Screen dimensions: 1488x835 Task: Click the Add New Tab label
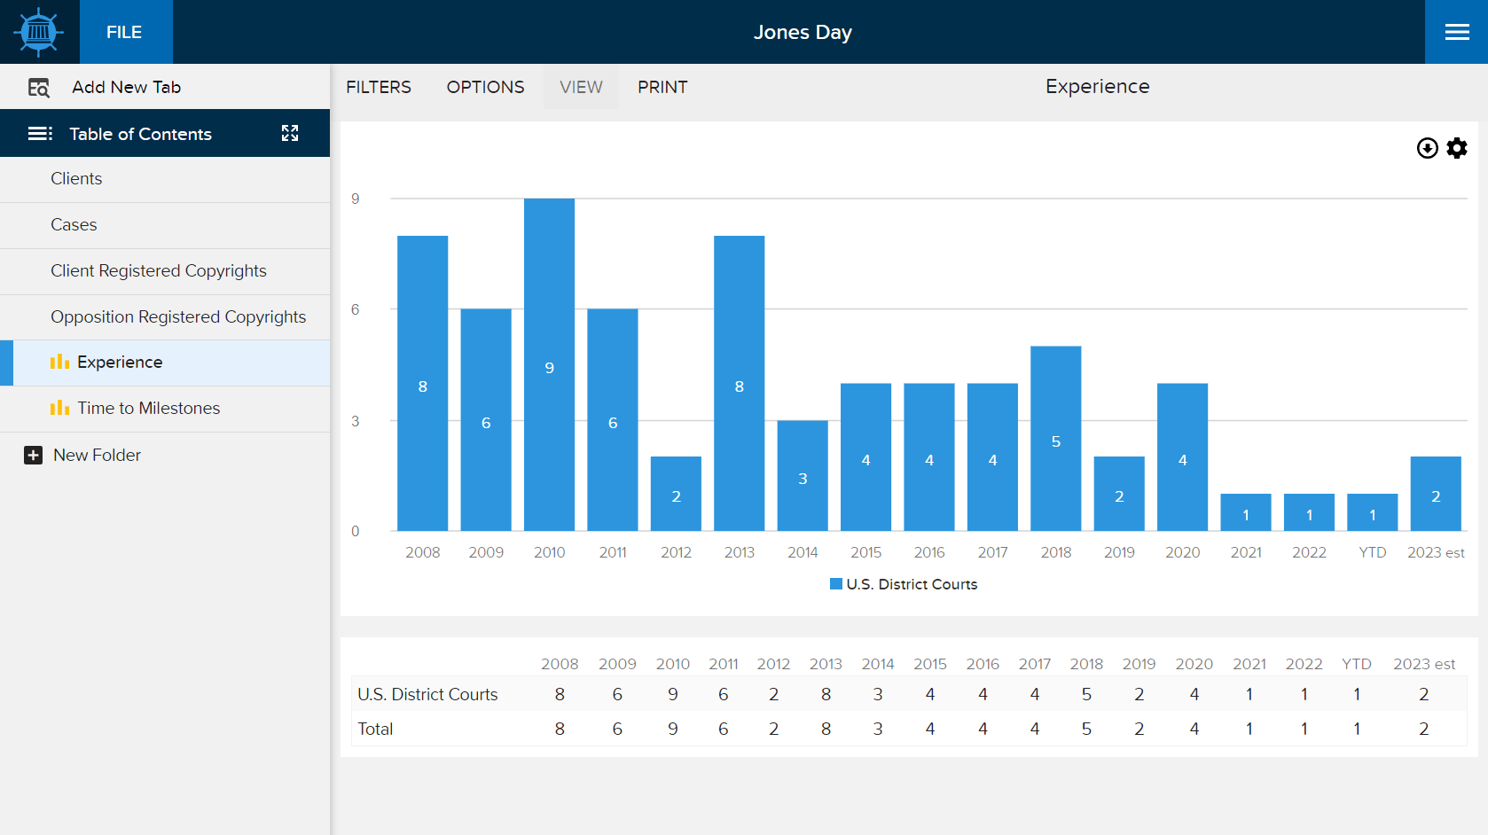127,87
